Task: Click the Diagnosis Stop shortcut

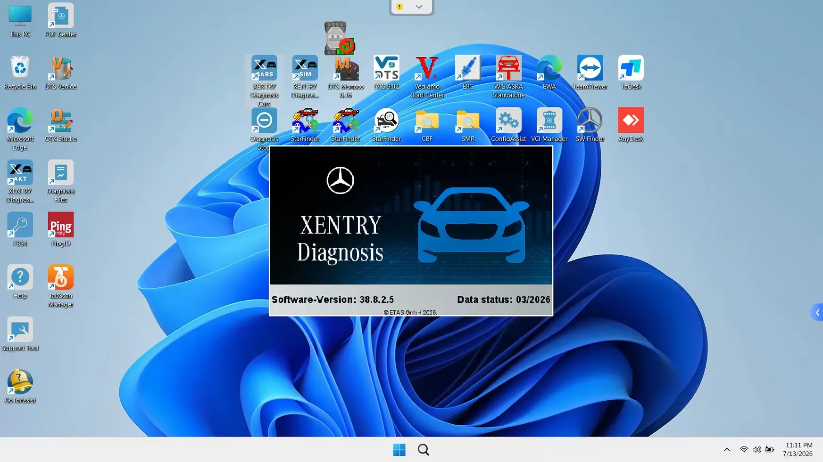Action: point(264,121)
